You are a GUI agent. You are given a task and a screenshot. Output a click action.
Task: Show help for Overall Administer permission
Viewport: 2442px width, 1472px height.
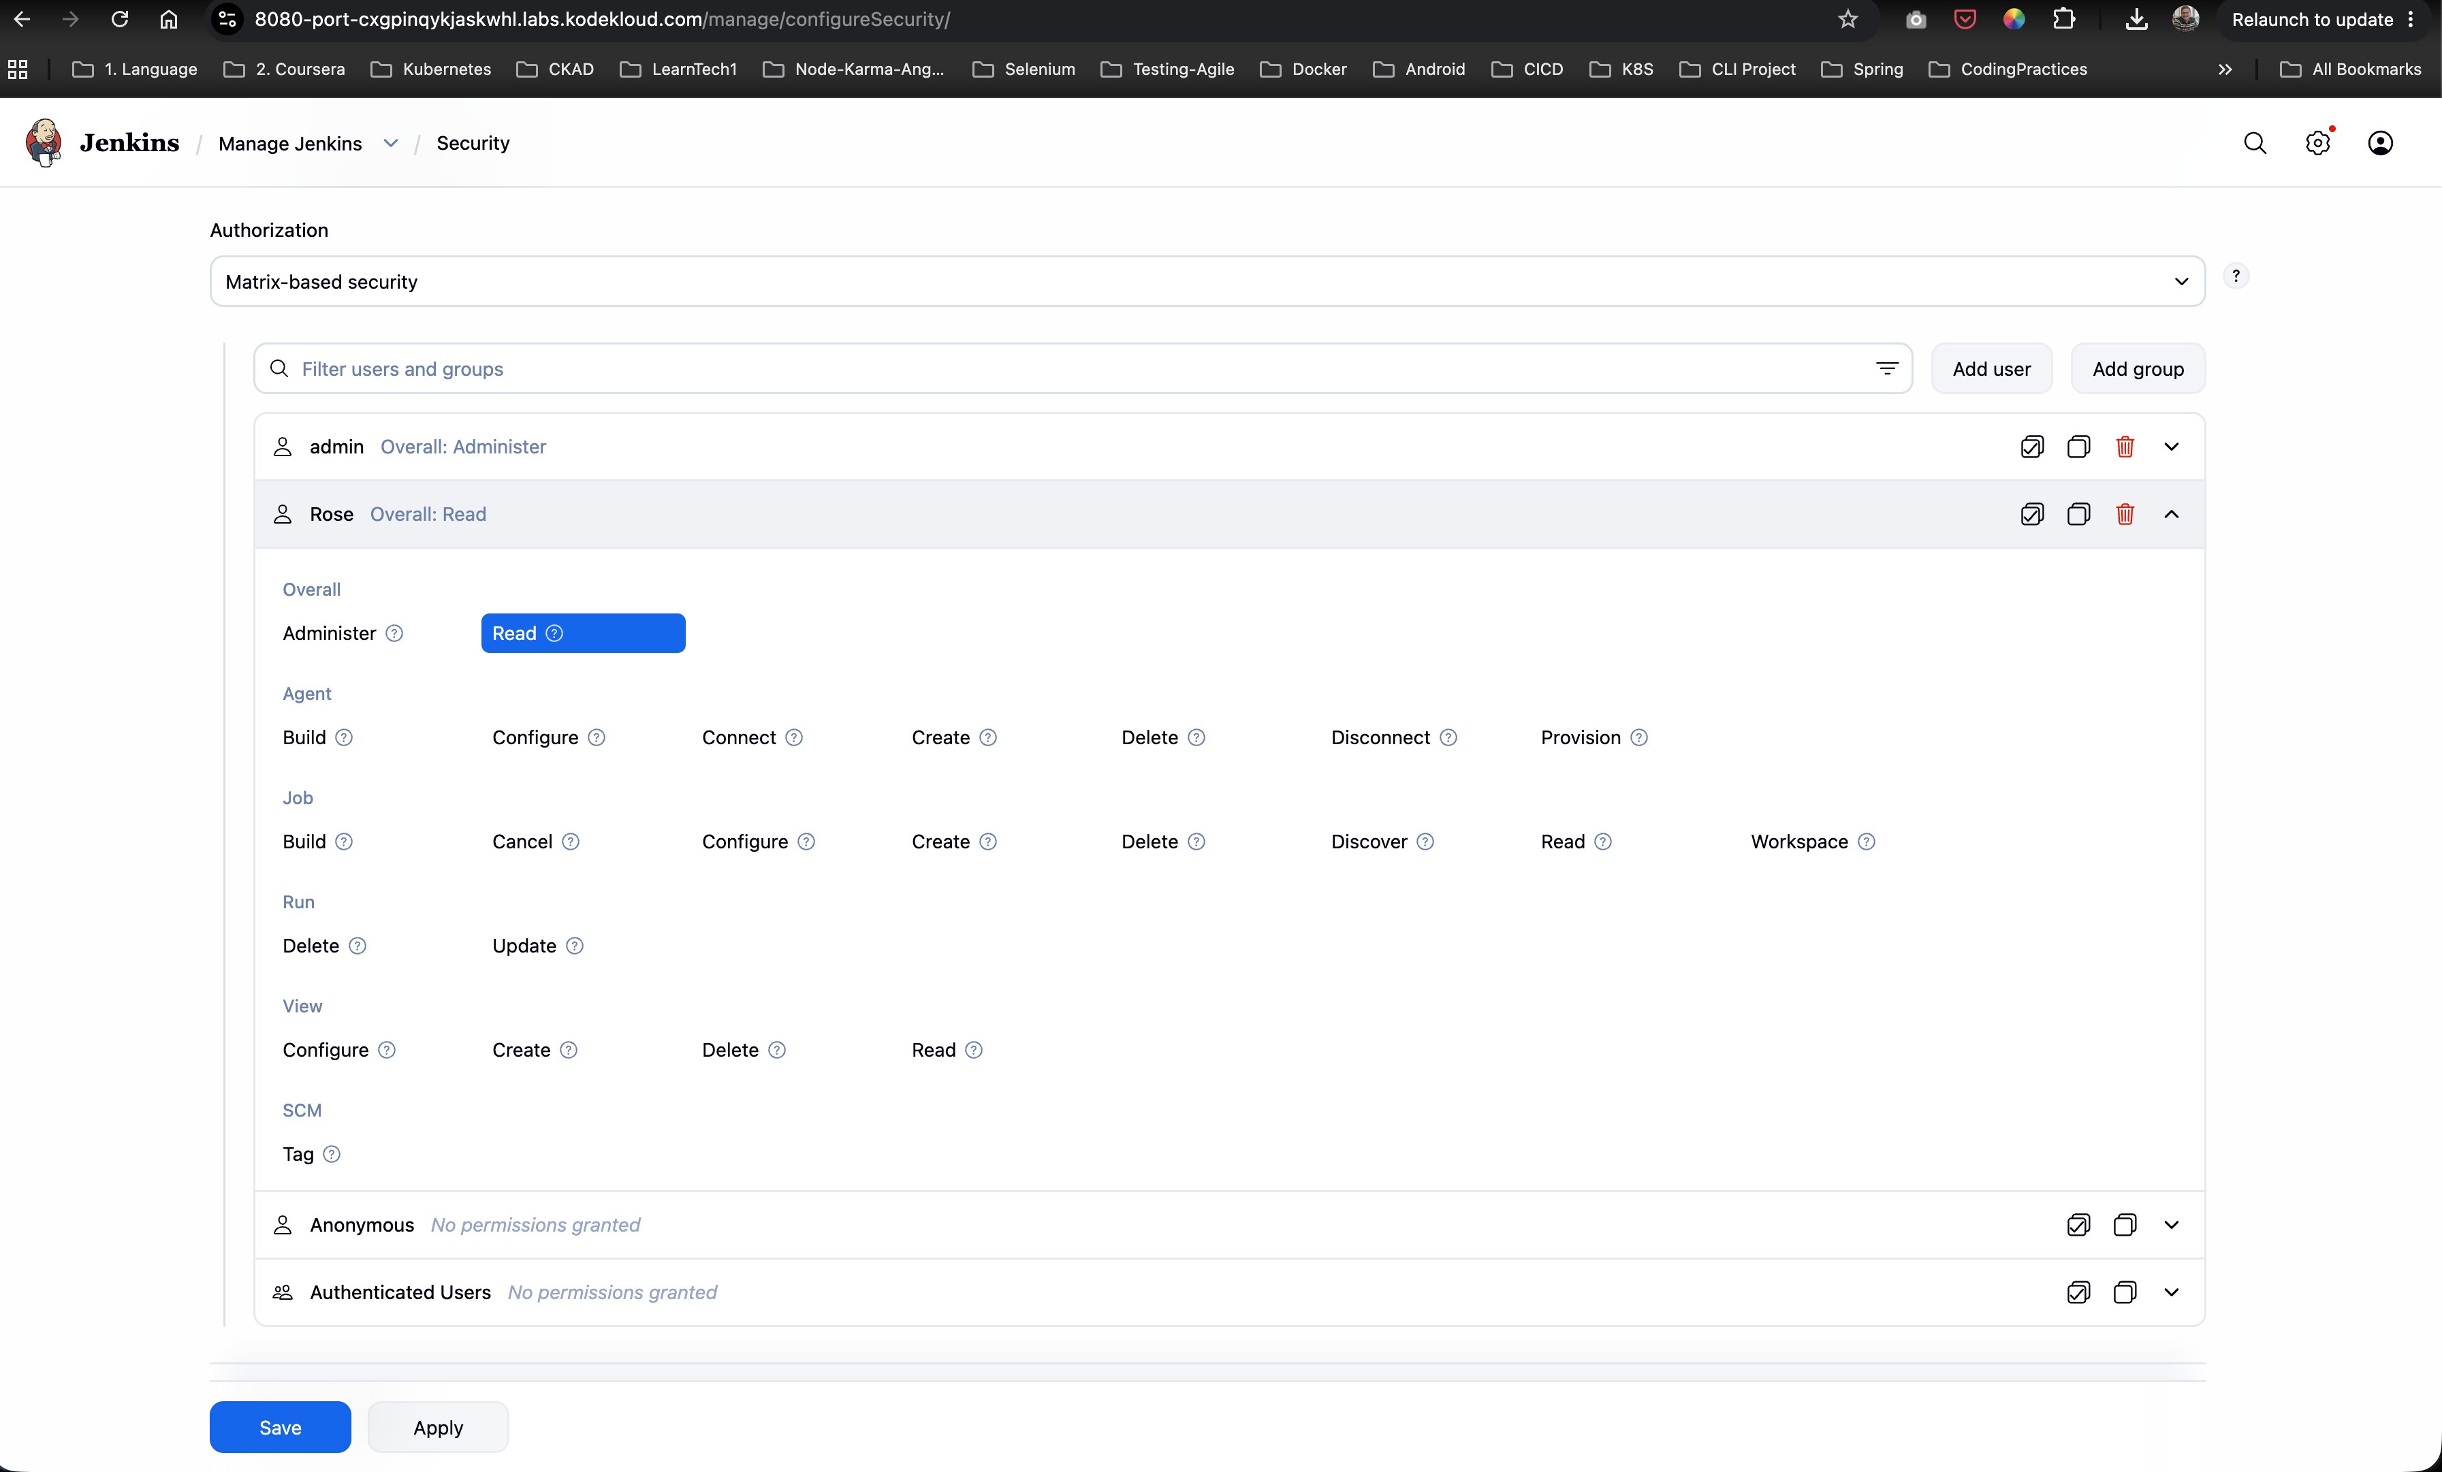click(x=394, y=634)
